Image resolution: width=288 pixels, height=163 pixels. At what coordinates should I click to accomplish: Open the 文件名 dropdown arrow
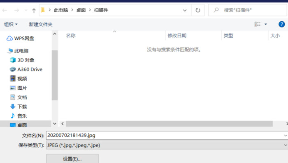(286, 136)
